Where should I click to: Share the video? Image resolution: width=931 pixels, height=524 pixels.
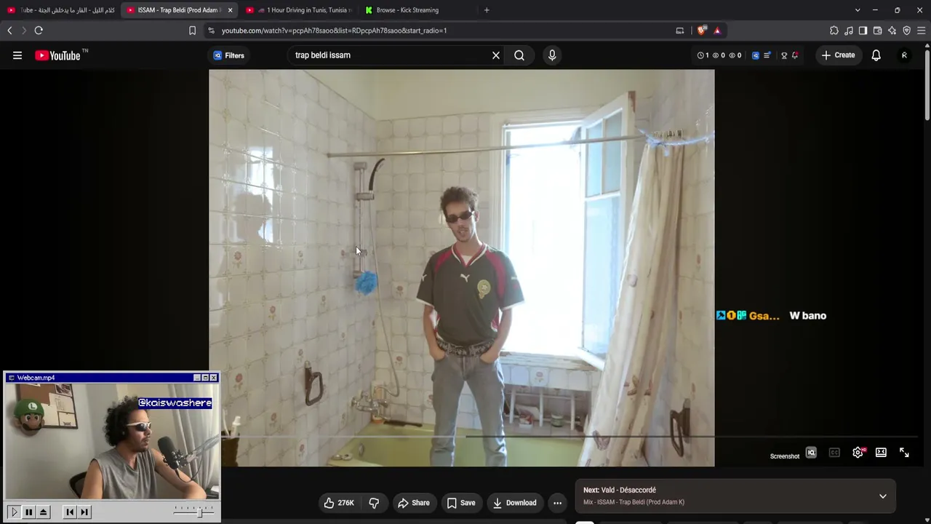413,503
